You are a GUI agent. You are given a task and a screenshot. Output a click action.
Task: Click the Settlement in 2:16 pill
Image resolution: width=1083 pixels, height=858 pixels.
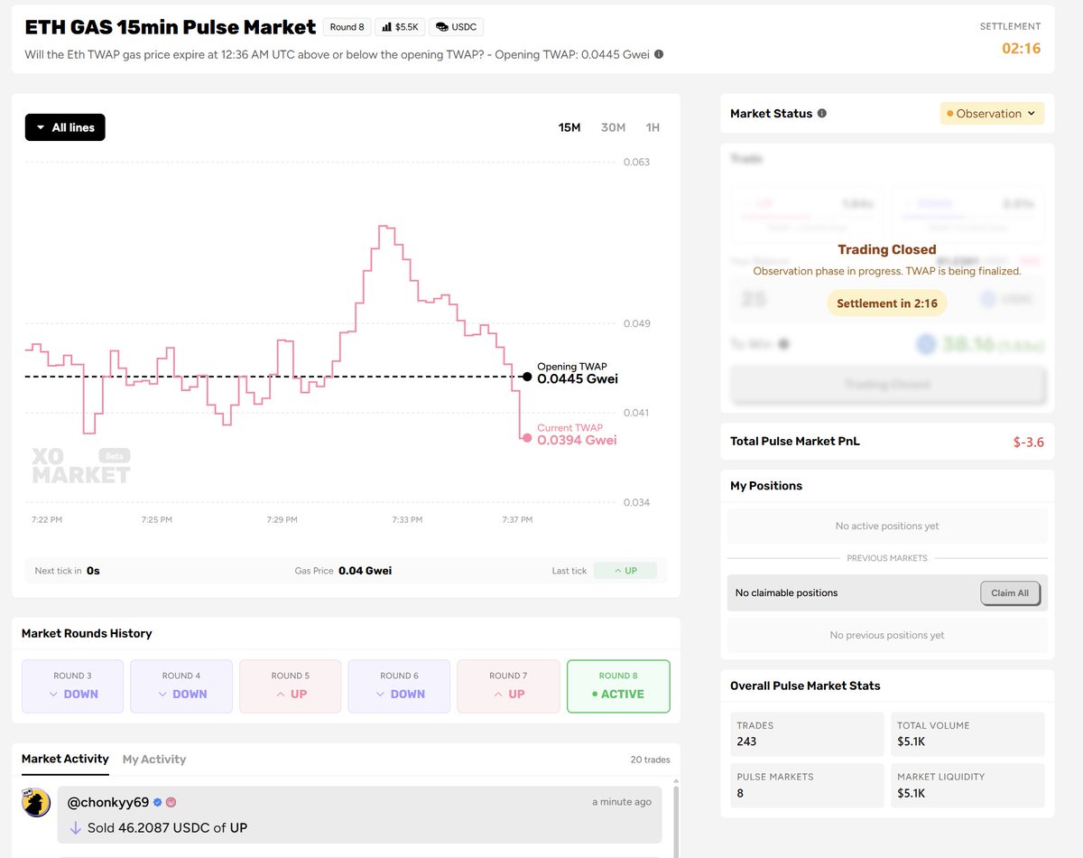coord(886,303)
